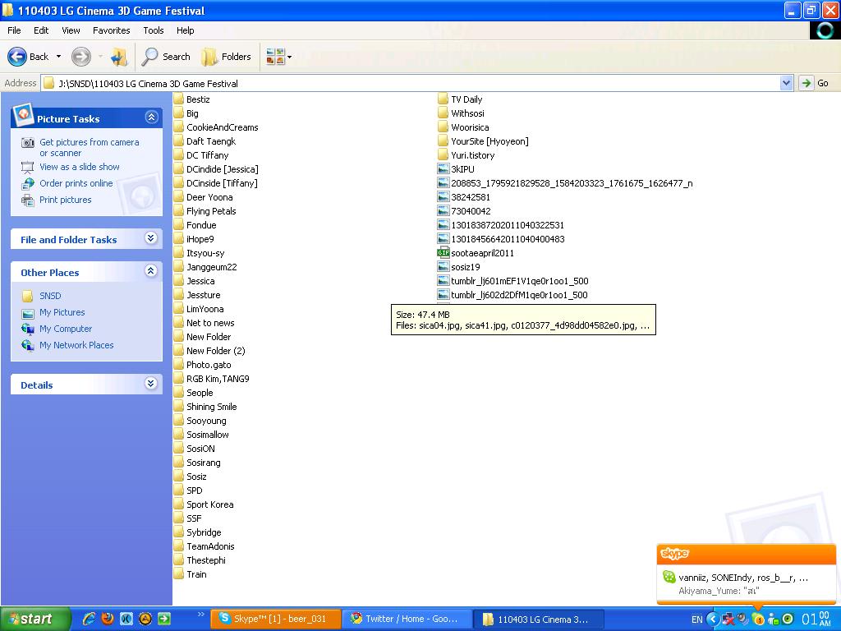Select file name 73040042
Image resolution: width=841 pixels, height=631 pixels.
coord(471,211)
